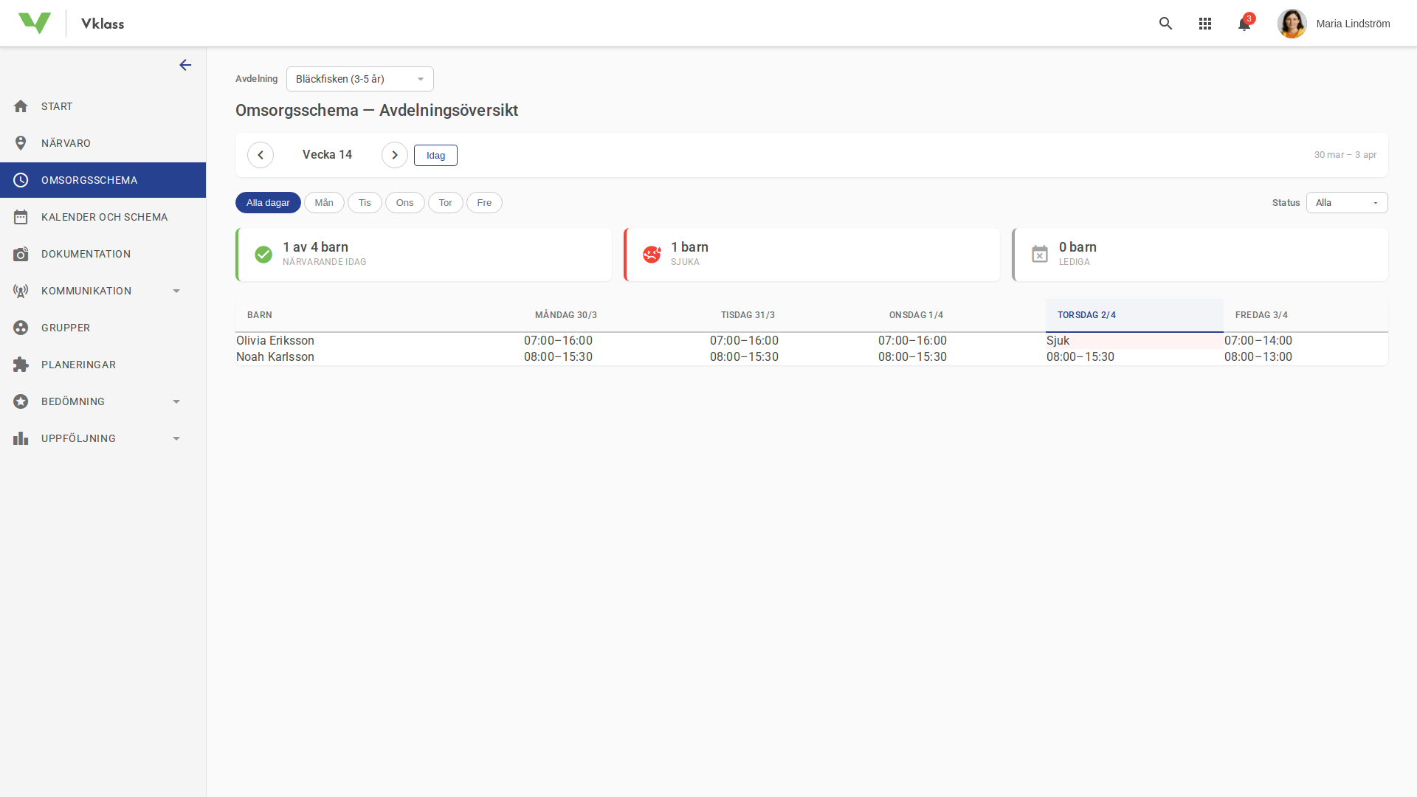Screen dimensions: 1417x797
Task: Open Kalender och schema
Action: click(x=104, y=217)
